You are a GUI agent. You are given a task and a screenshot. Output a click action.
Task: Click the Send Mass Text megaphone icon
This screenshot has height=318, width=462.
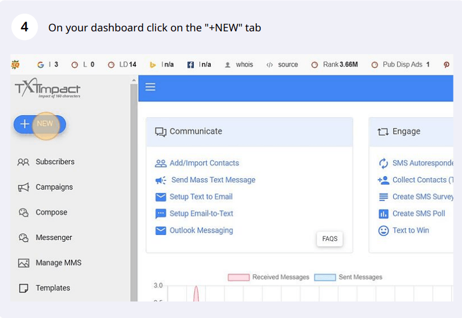pos(161,180)
